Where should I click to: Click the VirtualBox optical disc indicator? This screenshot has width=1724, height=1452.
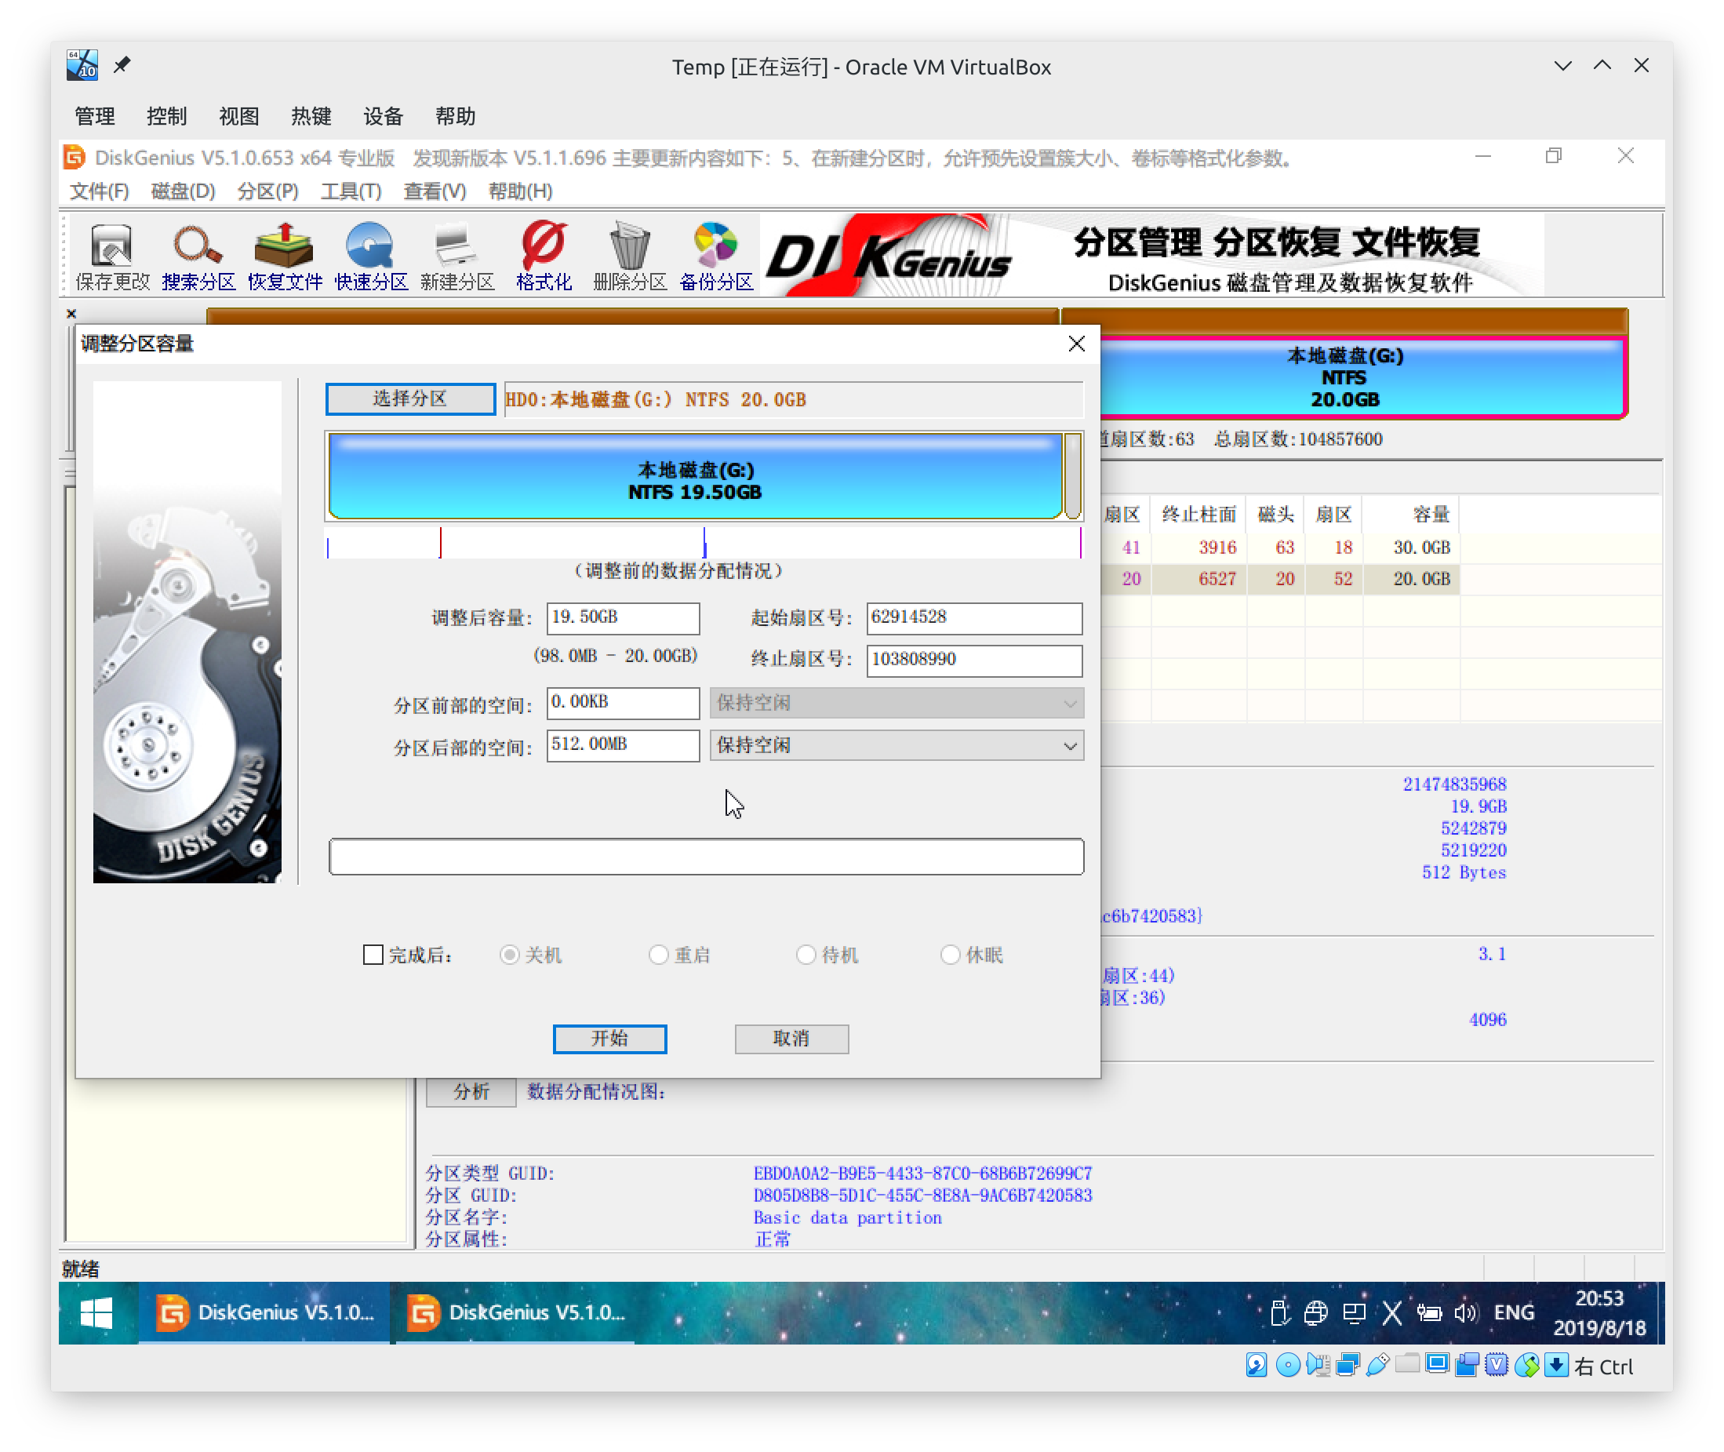pyautogui.click(x=1287, y=1365)
